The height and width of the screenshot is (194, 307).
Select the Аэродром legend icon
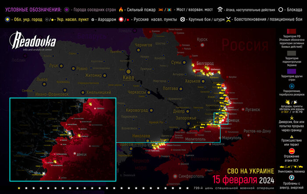93,20
